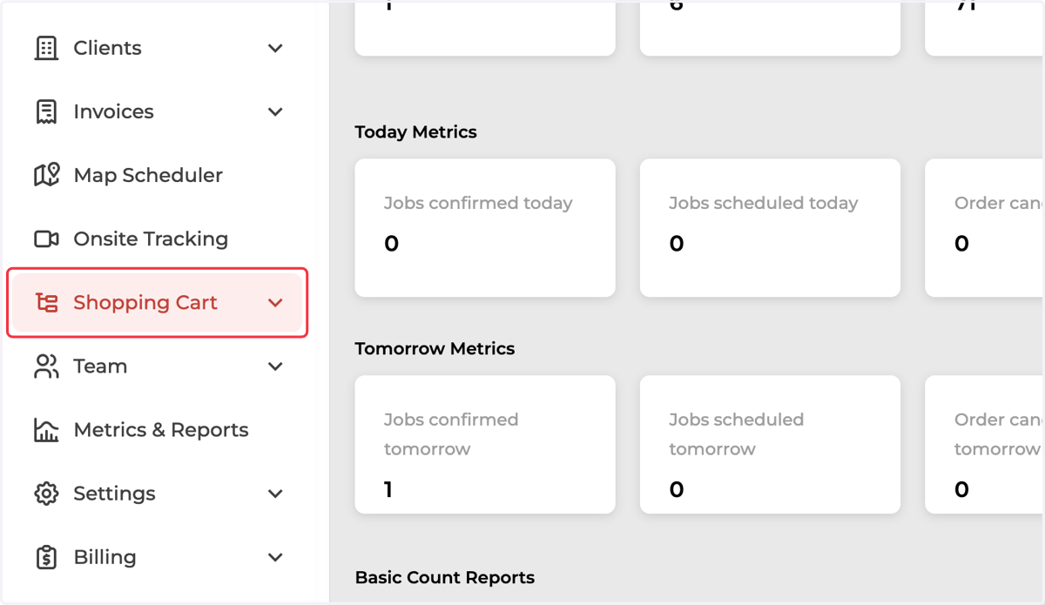
Task: Click the Jobs scheduled today card
Action: 770,228
